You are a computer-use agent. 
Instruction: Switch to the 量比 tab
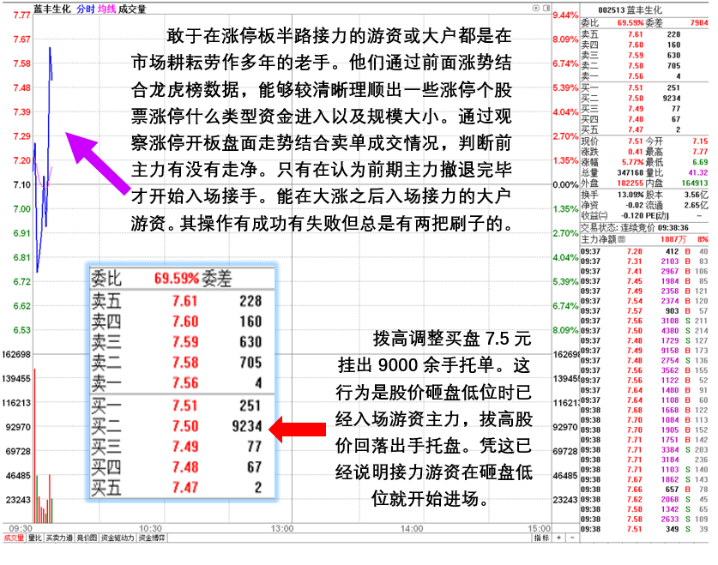point(35,538)
